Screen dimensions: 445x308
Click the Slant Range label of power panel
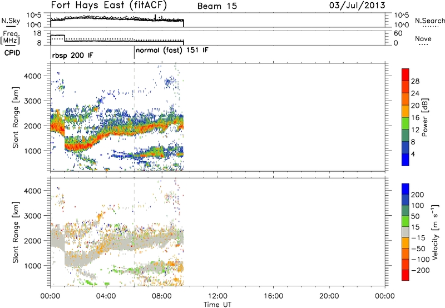tap(16, 117)
